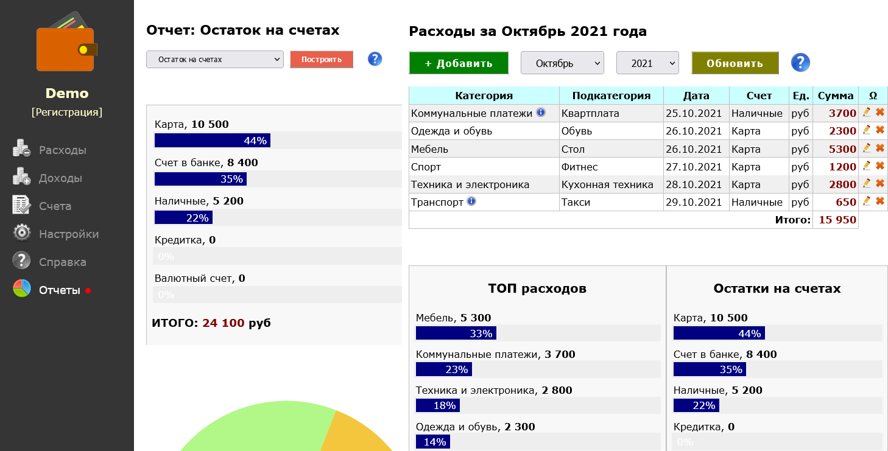Click the Счета checklist icon

[x=21, y=205]
